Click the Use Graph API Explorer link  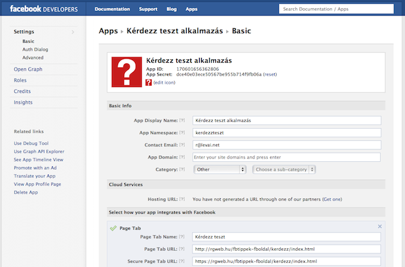coord(39,152)
